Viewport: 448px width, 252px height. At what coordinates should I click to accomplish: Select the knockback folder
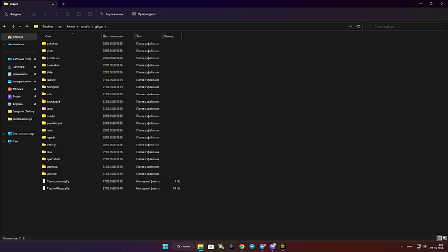coord(51,101)
